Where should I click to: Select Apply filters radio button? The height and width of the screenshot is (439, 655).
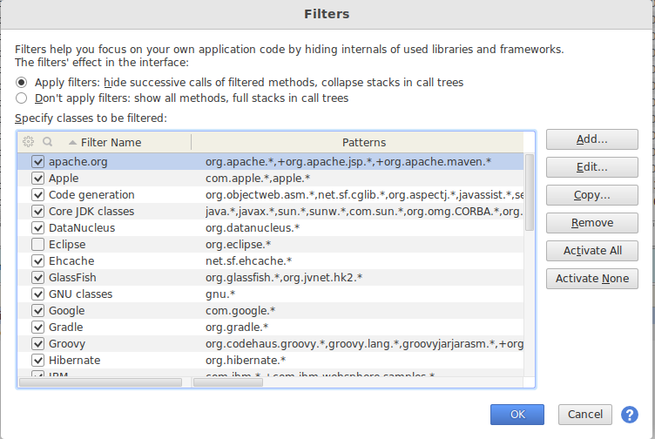click(21, 82)
